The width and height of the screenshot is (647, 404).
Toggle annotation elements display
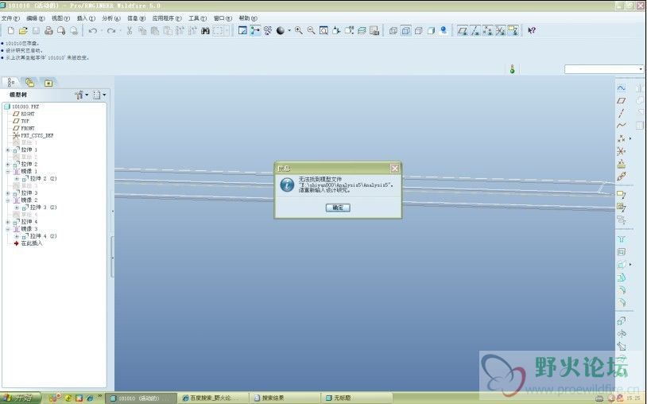(513, 30)
